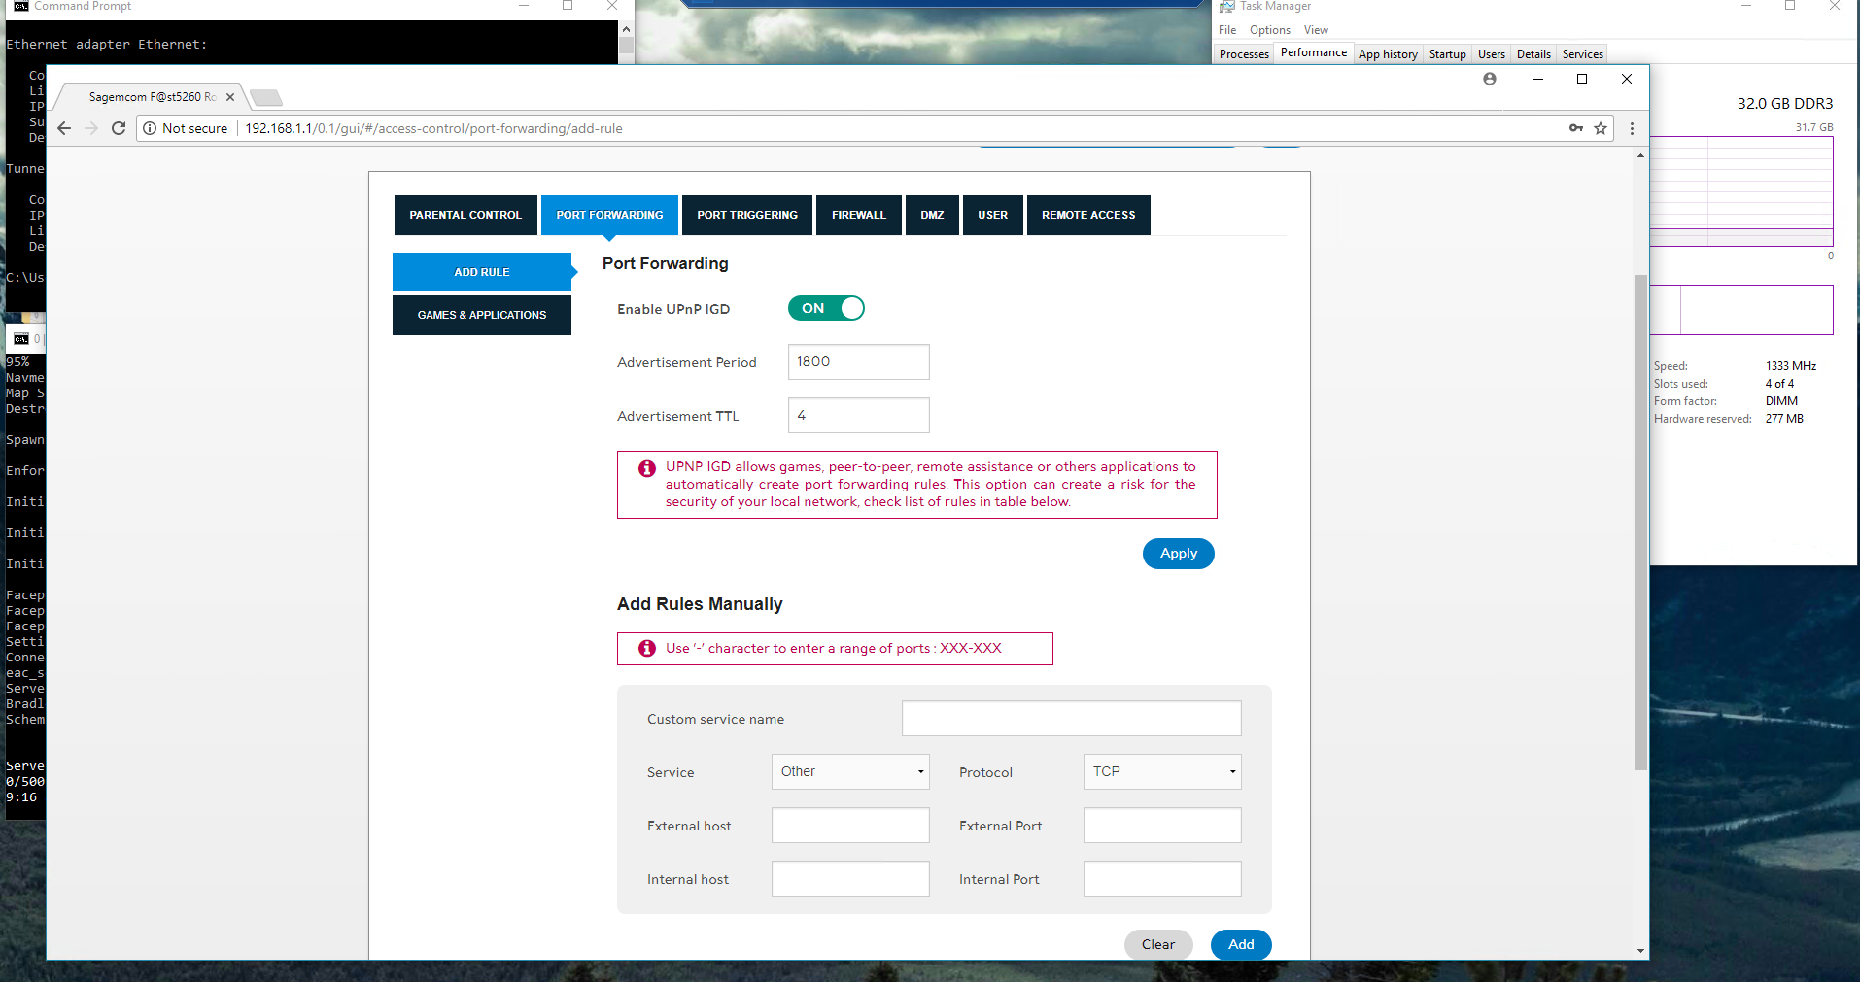Screen dimensions: 1860x982
Task: Click the browser address bar URL
Action: pyautogui.click(x=433, y=128)
